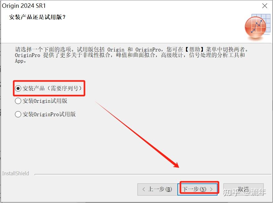The height and width of the screenshot is (203, 273).
Task: Click the 知乎 @流年 watermark
Action: [x=244, y=192]
